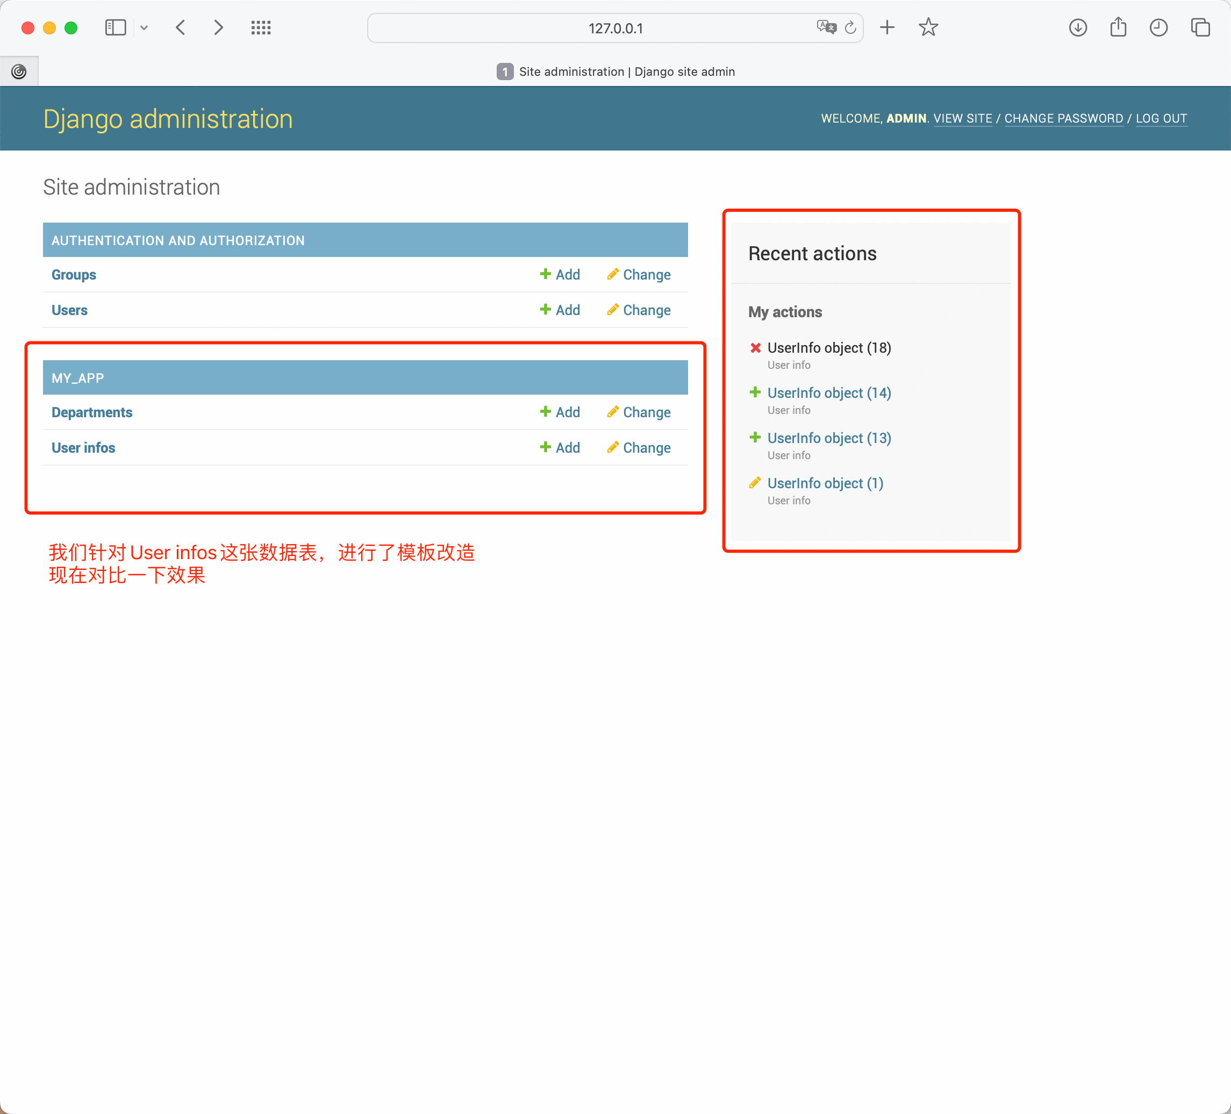Bookmark the page with the star icon
This screenshot has height=1114, width=1231.
click(928, 27)
